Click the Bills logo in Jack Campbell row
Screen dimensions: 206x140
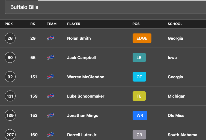(x=51, y=57)
